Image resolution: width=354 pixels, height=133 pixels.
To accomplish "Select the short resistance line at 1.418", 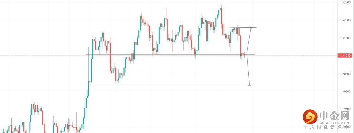I will 243,27.
